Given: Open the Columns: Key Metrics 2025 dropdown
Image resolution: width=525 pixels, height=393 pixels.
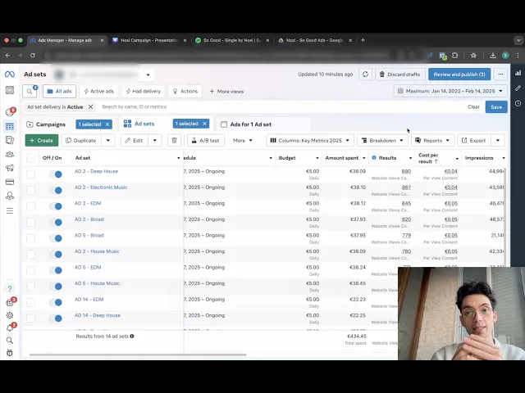Looking at the screenshot, I should (x=310, y=140).
